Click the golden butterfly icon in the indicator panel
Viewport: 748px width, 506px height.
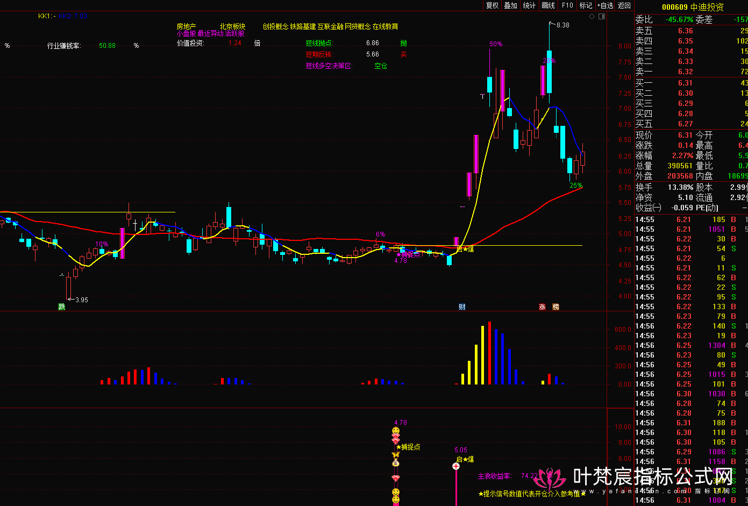396,455
